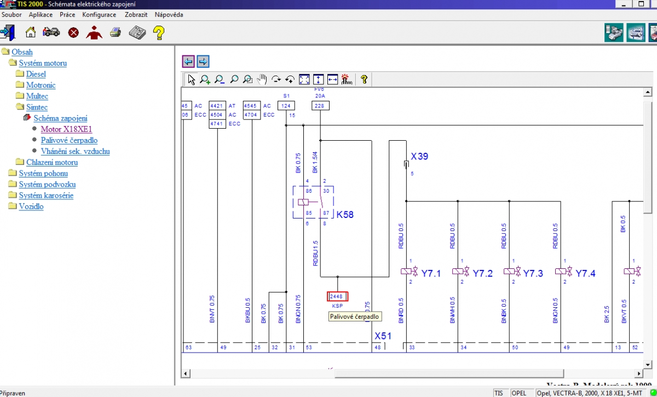
Task: Open the Práce menu
Action: 67,15
